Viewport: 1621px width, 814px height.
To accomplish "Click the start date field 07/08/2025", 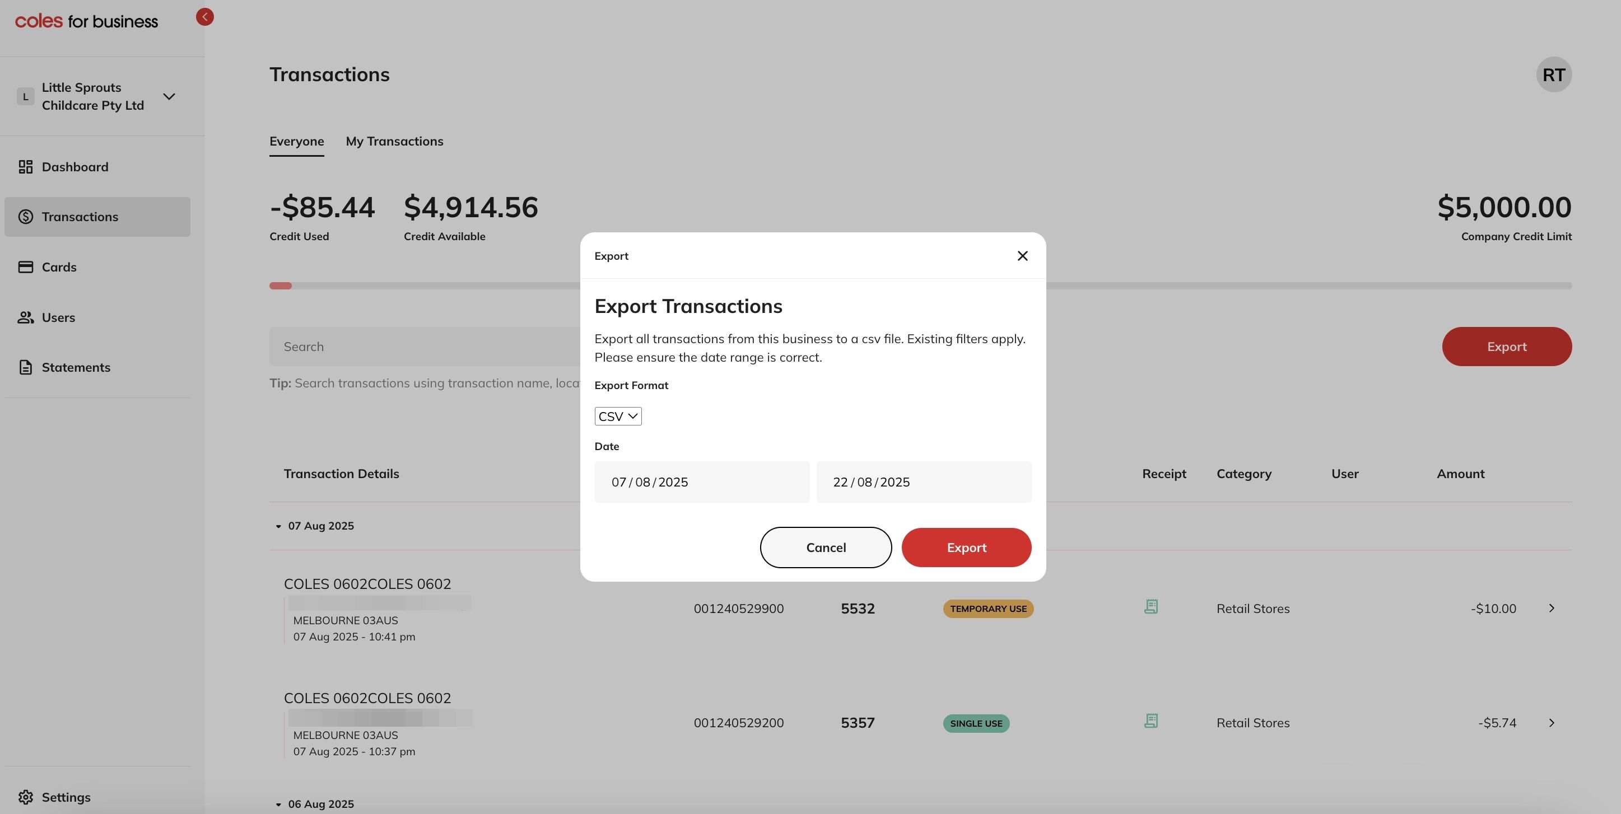I will pyautogui.click(x=701, y=482).
